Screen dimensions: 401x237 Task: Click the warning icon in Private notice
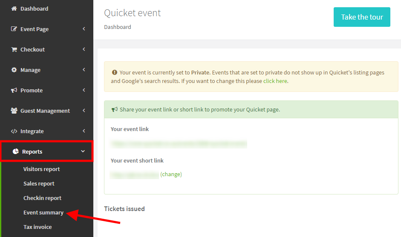pyautogui.click(x=115, y=72)
